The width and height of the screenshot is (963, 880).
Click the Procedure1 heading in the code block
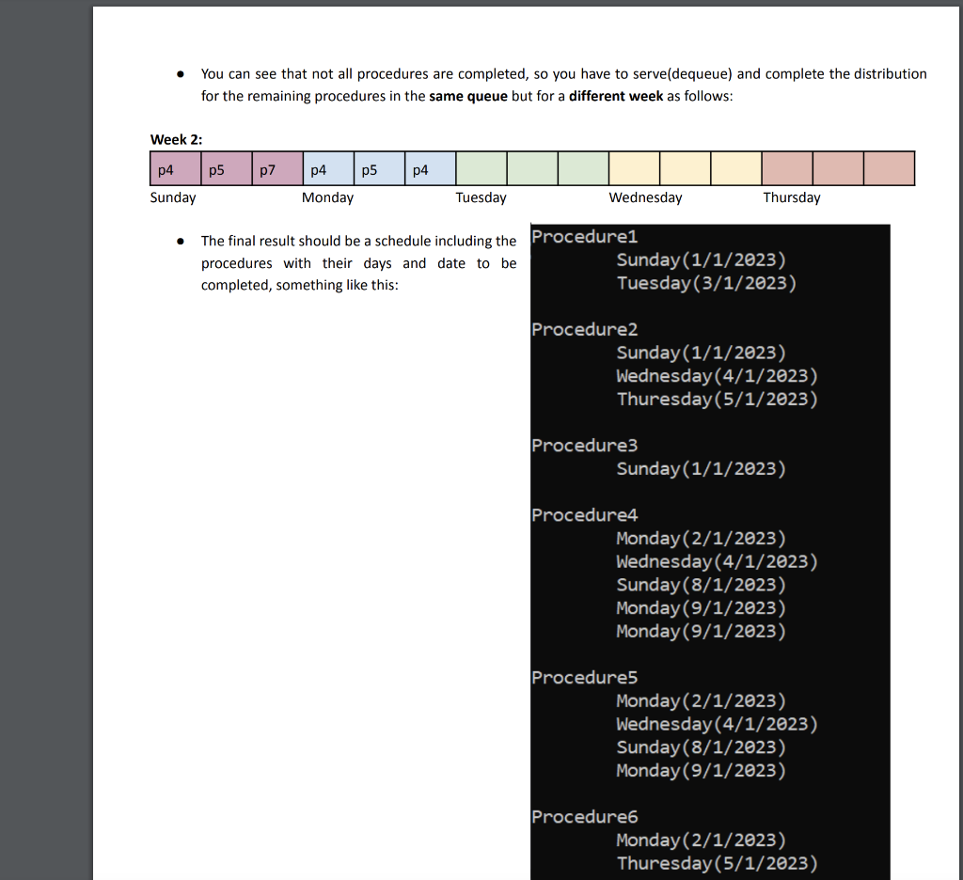coord(584,237)
